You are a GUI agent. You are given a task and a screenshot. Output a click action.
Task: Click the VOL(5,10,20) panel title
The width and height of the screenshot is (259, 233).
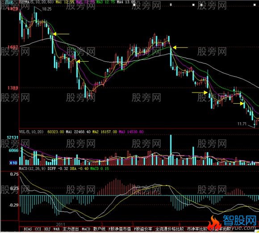coord(31,132)
